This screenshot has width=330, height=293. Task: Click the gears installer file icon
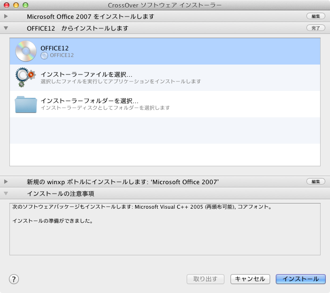25,77
